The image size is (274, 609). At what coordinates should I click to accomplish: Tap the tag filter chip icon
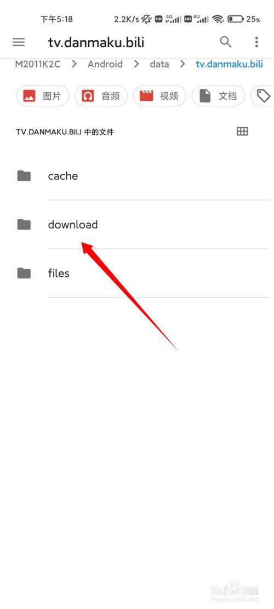tap(263, 95)
